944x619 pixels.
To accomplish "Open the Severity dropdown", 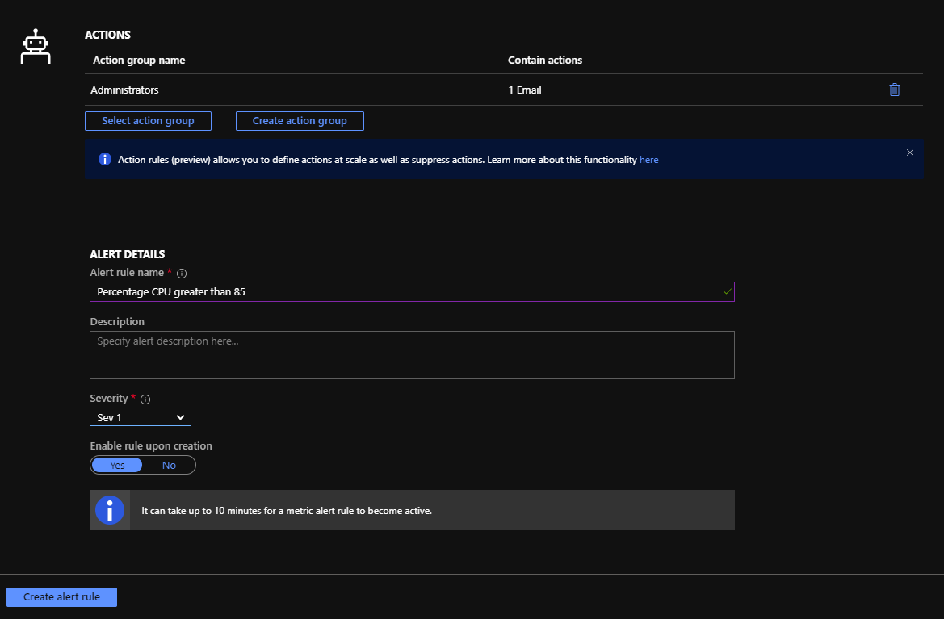I will [x=140, y=416].
